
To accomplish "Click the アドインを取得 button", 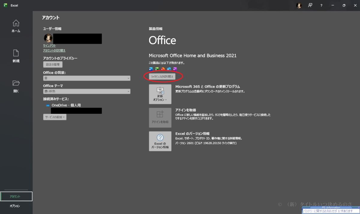I will [160, 118].
